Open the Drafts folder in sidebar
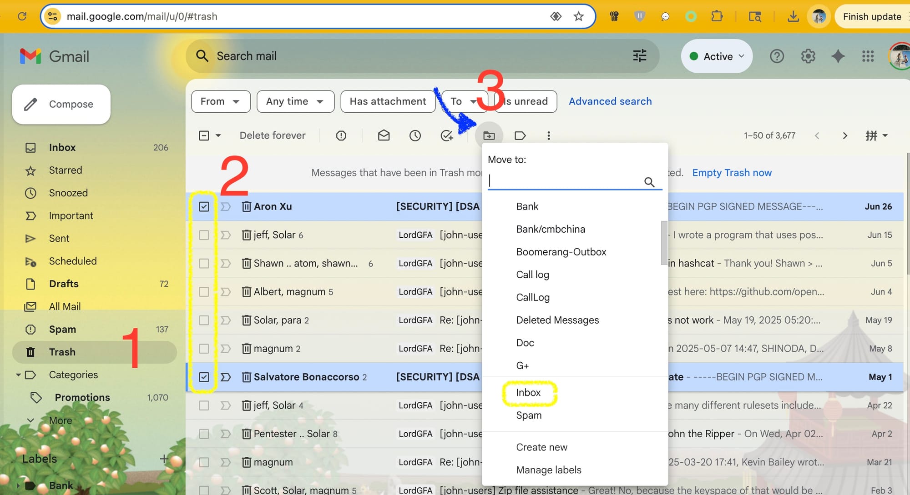This screenshot has width=910, height=495. tap(95, 284)
